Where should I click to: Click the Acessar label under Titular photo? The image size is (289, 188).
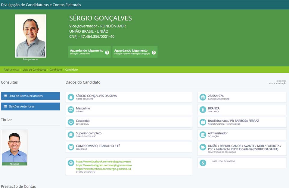[x=14, y=164]
